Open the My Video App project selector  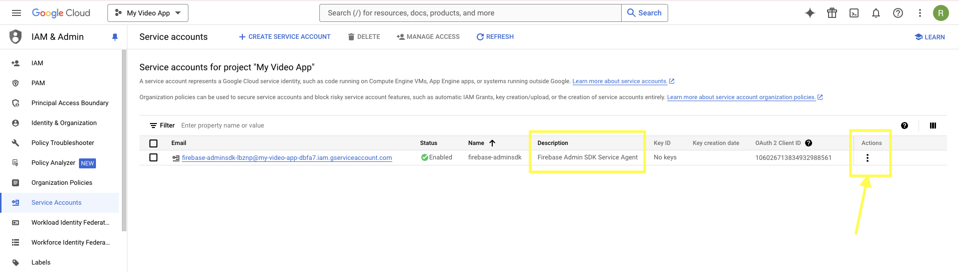click(x=148, y=13)
